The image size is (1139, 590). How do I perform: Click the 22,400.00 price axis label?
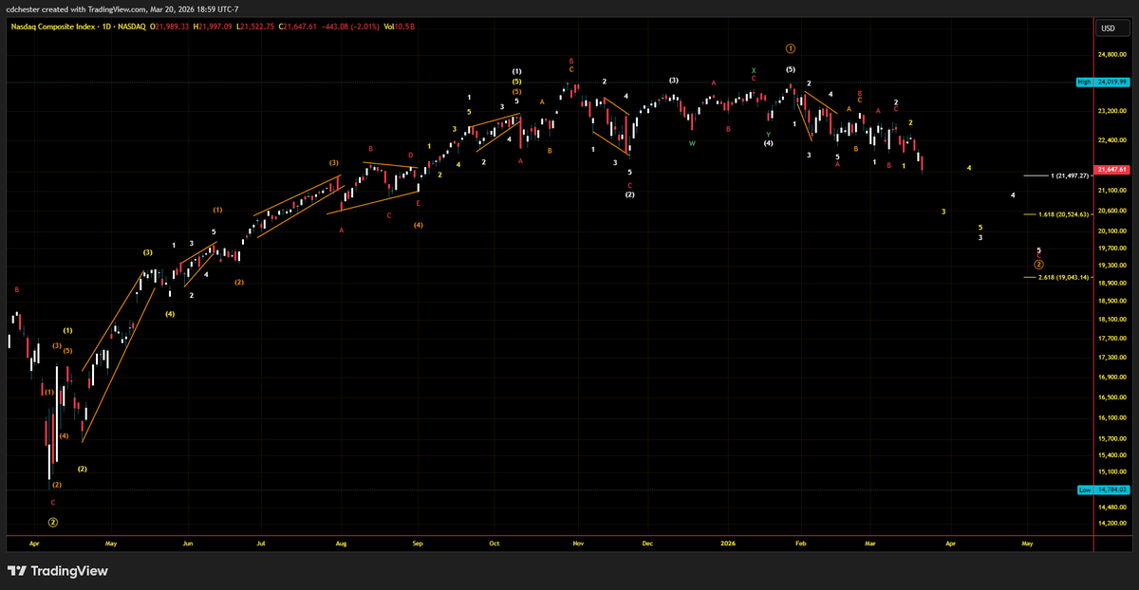pos(1114,140)
